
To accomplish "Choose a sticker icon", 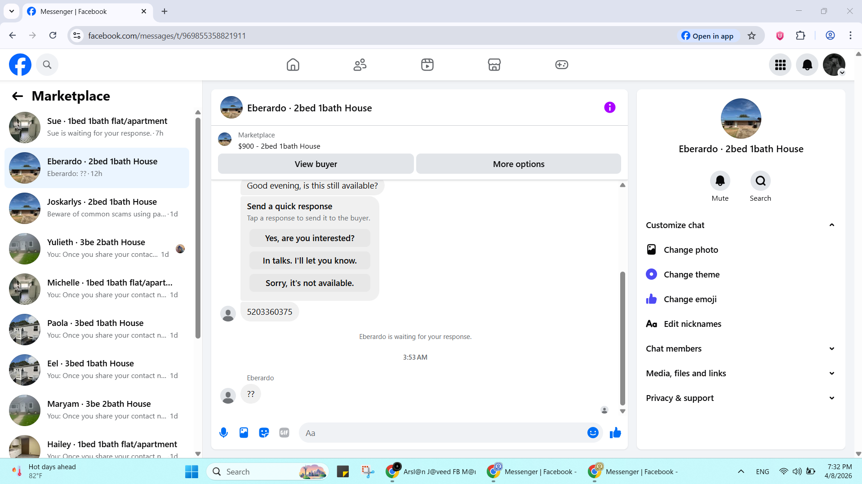I will [264, 433].
